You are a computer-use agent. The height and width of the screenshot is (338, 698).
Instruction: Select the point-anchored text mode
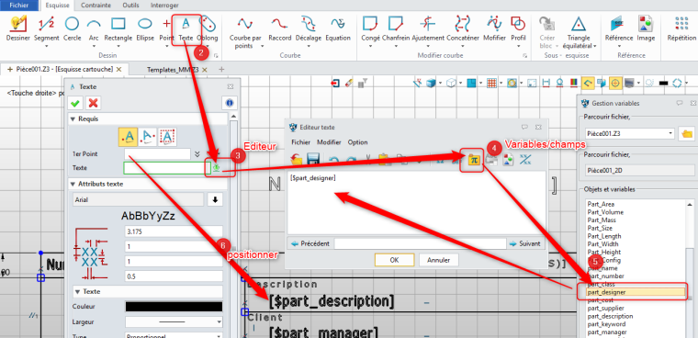click(x=128, y=137)
